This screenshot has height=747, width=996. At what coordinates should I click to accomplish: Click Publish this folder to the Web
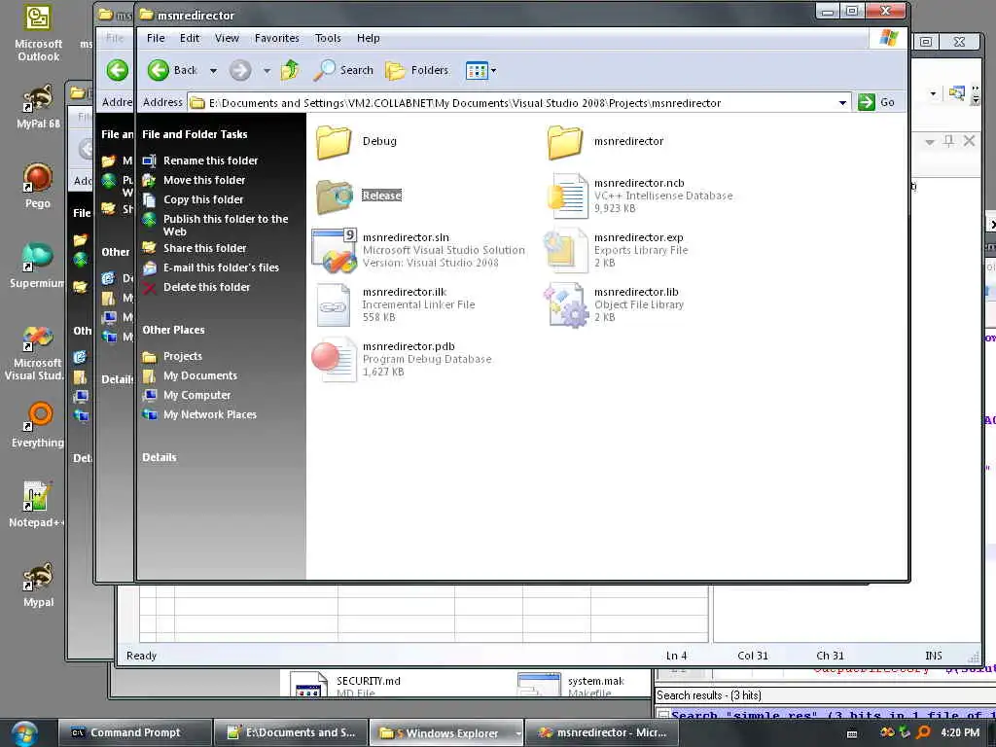[226, 225]
